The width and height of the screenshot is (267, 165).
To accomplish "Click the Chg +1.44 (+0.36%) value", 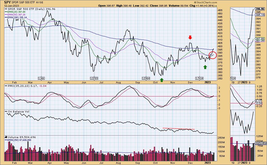I will click(202, 6).
